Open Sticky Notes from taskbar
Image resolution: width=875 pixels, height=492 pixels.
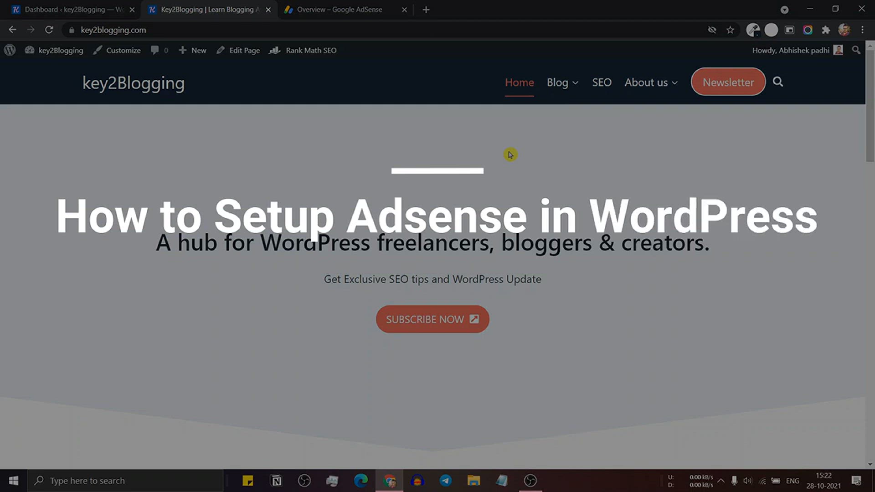[x=247, y=481]
